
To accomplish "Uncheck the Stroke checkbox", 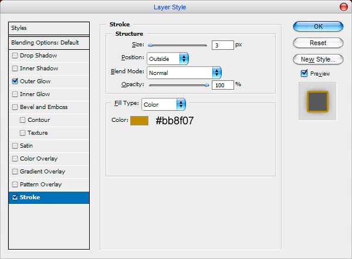I will 15,197.
